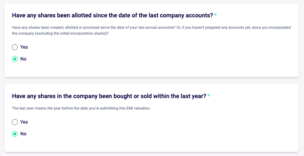Choose Yes radio for shares bought or sold
This screenshot has width=304, height=156.
click(x=15, y=122)
